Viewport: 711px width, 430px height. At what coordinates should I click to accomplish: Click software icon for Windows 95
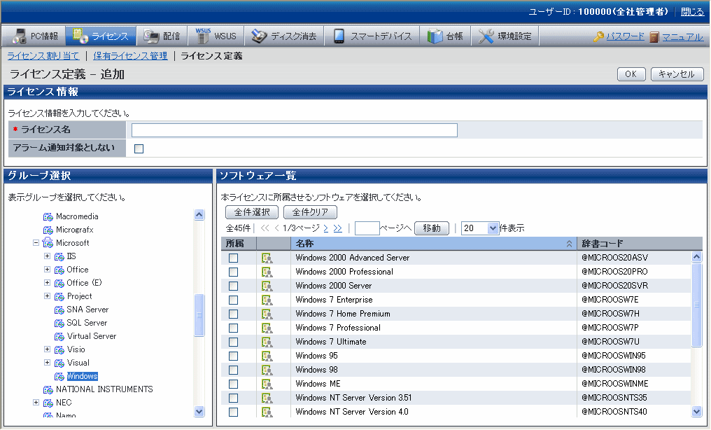267,356
